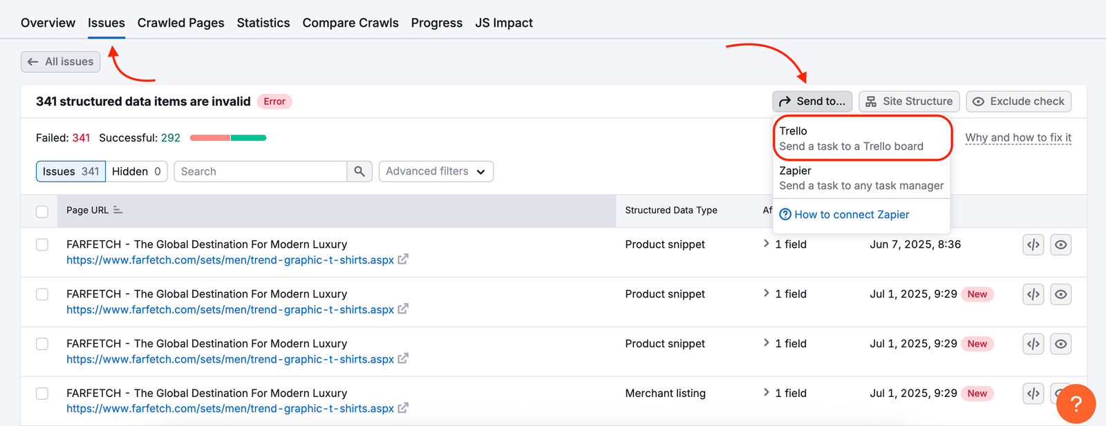The height and width of the screenshot is (426, 1106).
Task: Tick checkbox for Merchant listing row
Action: click(x=42, y=394)
